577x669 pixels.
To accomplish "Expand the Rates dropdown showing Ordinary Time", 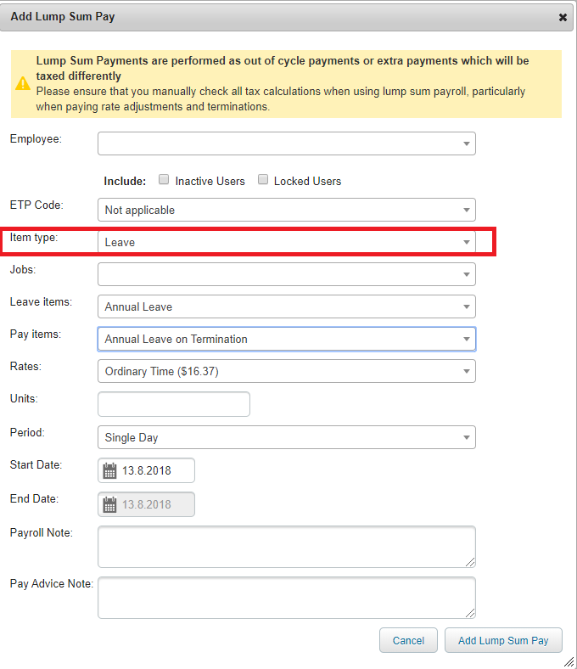I will pos(286,371).
